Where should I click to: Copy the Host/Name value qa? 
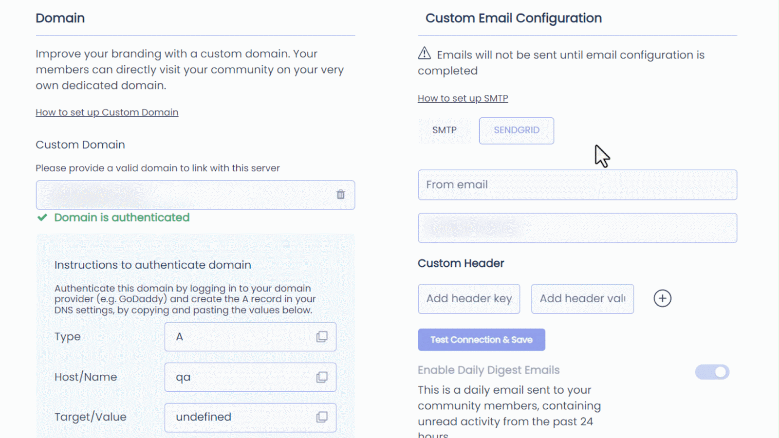coord(322,377)
